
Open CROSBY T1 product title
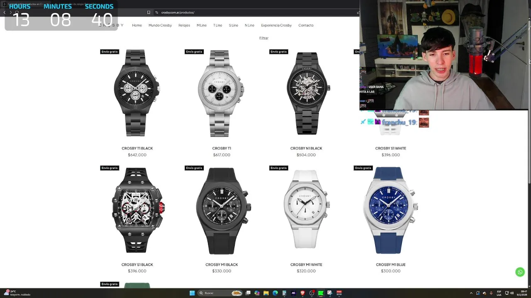click(222, 148)
